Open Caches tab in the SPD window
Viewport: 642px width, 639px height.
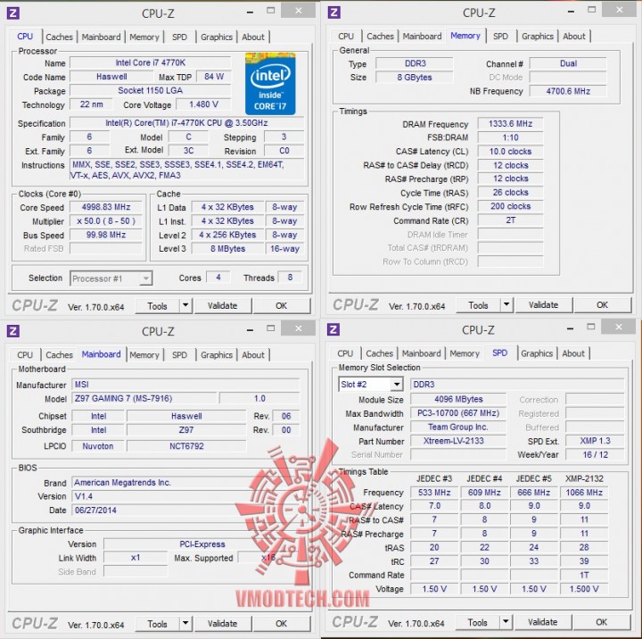click(379, 353)
